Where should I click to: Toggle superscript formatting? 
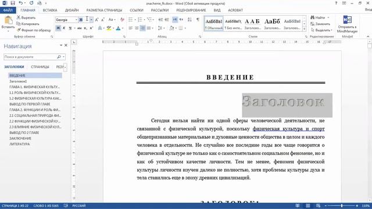91,28
